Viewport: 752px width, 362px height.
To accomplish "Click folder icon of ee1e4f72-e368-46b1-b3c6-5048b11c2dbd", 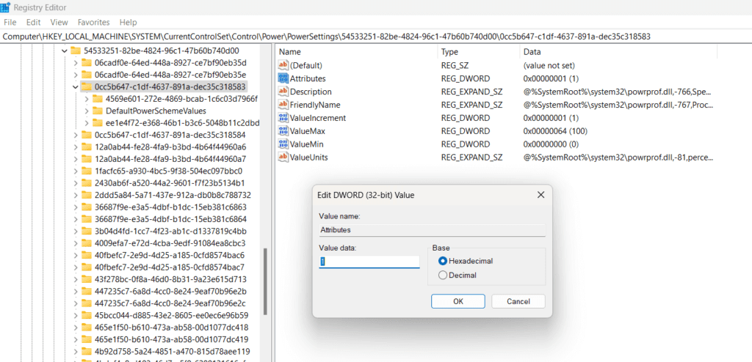I will (x=98, y=122).
